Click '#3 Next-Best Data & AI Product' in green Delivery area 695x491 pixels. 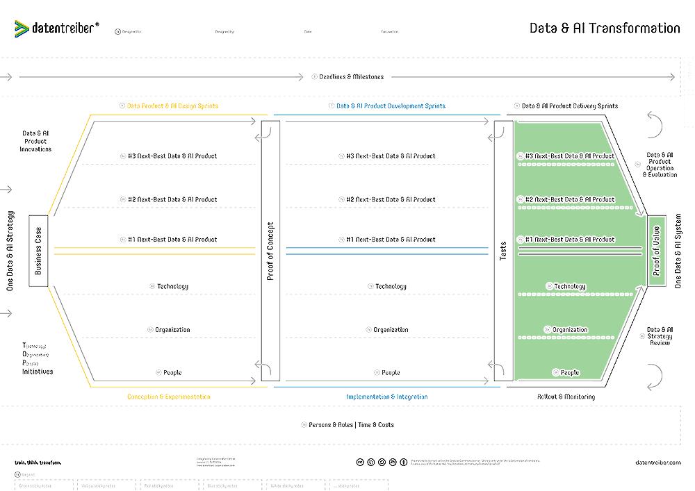[x=570, y=156]
